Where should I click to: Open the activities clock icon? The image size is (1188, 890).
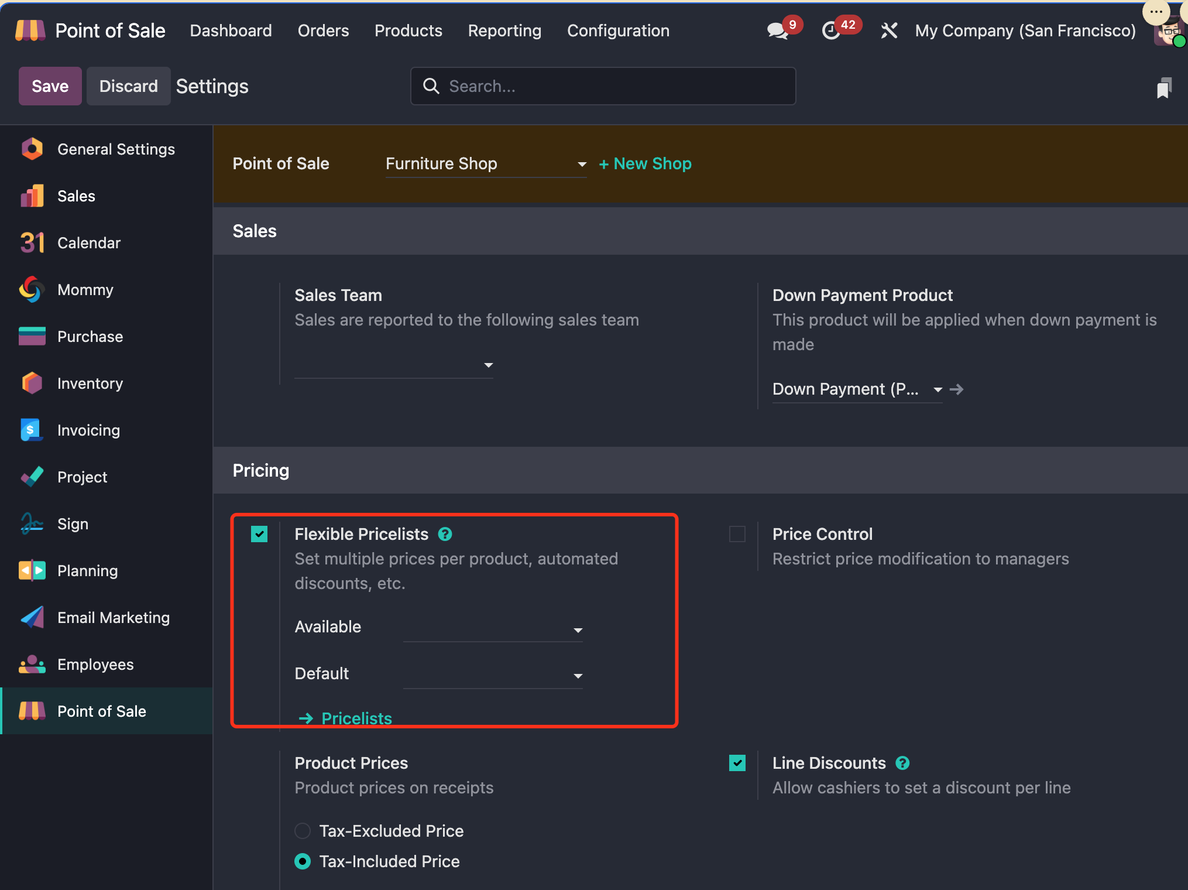[x=831, y=30]
